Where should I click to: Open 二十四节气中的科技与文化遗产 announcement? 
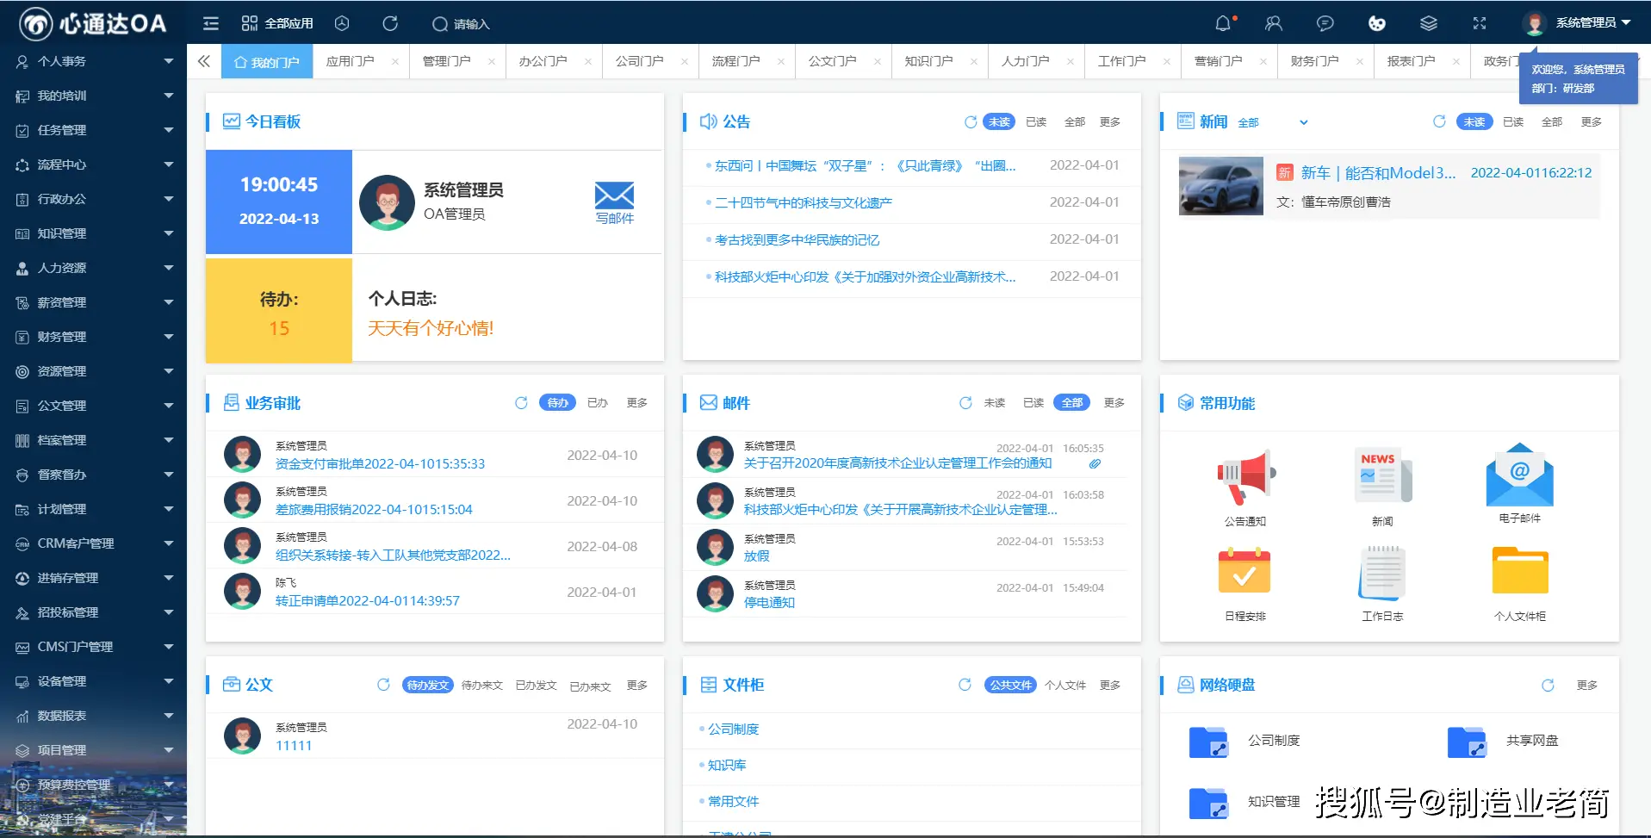tap(804, 202)
